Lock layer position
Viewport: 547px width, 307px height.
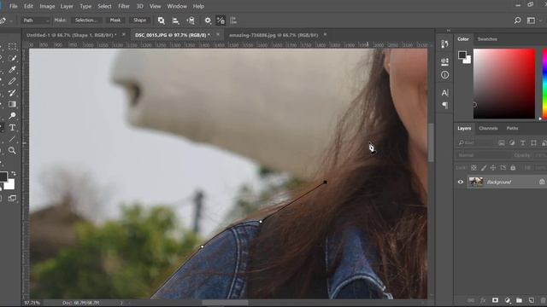[x=493, y=168]
